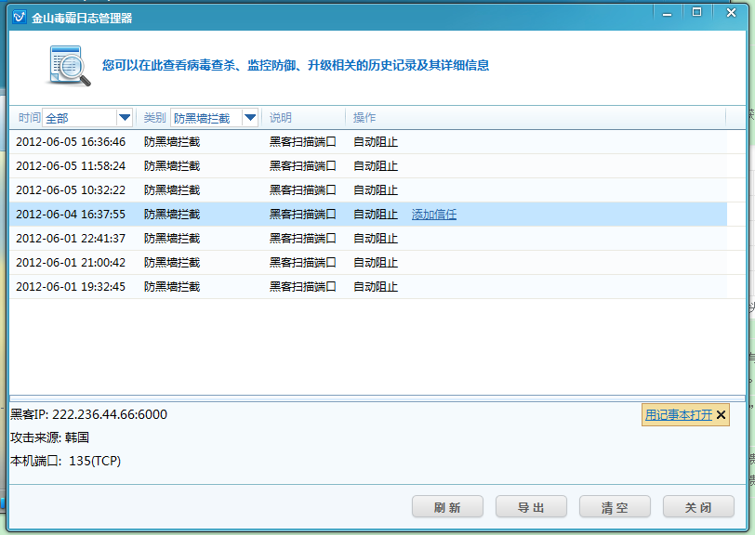Viewport: 755px width, 535px height.
Task: Open the 时间 dropdown arrow
Action: pyautogui.click(x=125, y=117)
